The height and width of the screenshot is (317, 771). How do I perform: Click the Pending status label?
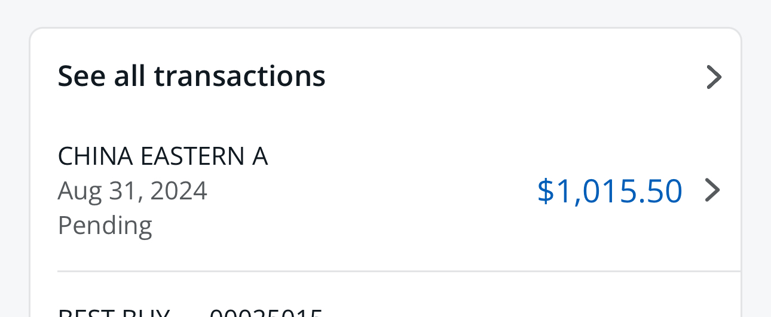click(105, 226)
